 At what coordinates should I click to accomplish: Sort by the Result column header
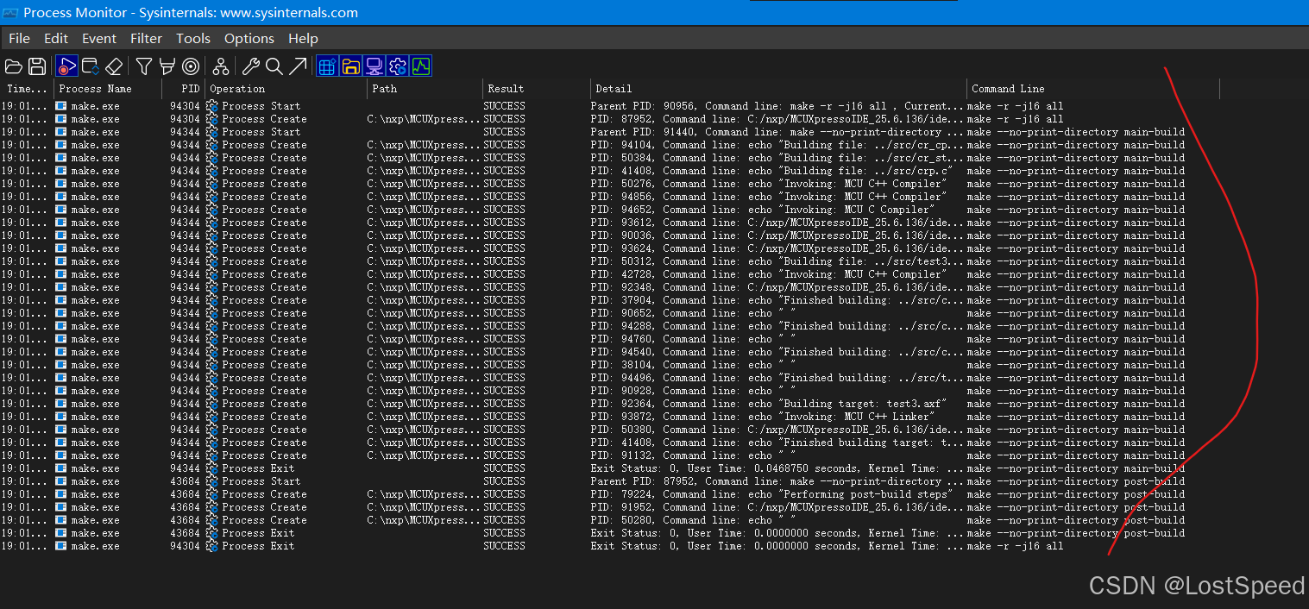tap(537, 89)
